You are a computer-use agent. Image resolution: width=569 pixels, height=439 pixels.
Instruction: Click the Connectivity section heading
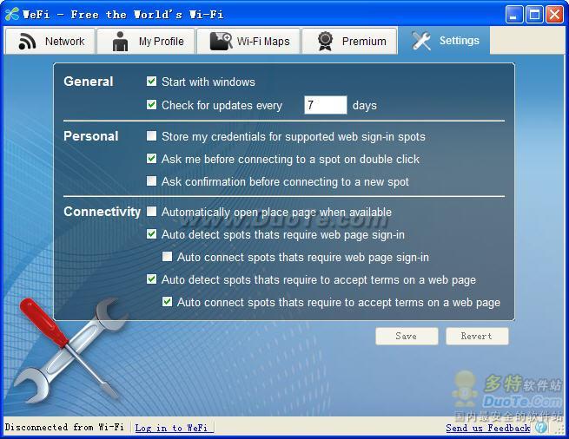click(x=102, y=212)
